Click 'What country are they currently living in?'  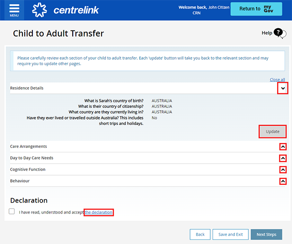pos(106,112)
